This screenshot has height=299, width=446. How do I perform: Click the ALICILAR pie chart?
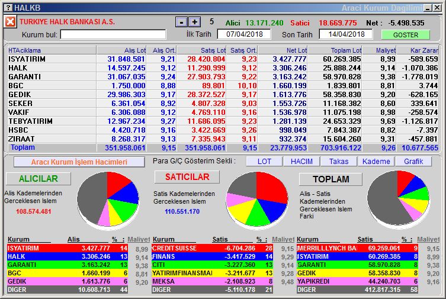(x=108, y=200)
